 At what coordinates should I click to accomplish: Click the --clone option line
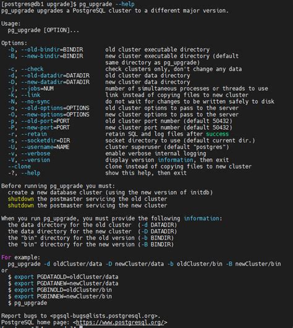point(19,167)
